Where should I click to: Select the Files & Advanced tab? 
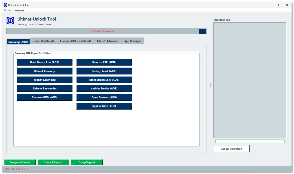pos(108,41)
